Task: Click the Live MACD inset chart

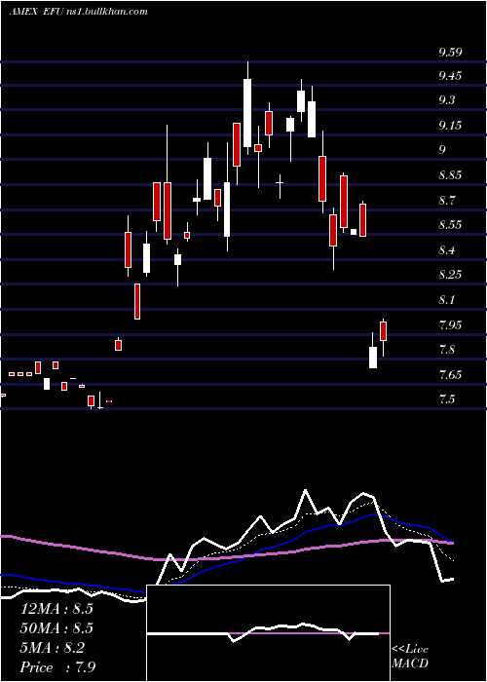Action: [268, 633]
